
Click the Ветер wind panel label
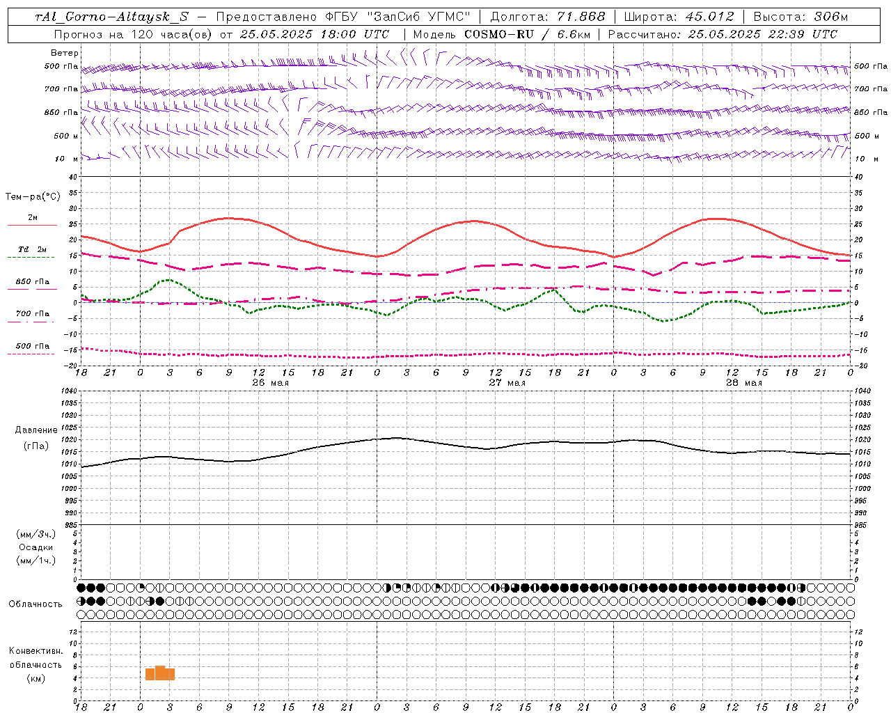pos(65,53)
